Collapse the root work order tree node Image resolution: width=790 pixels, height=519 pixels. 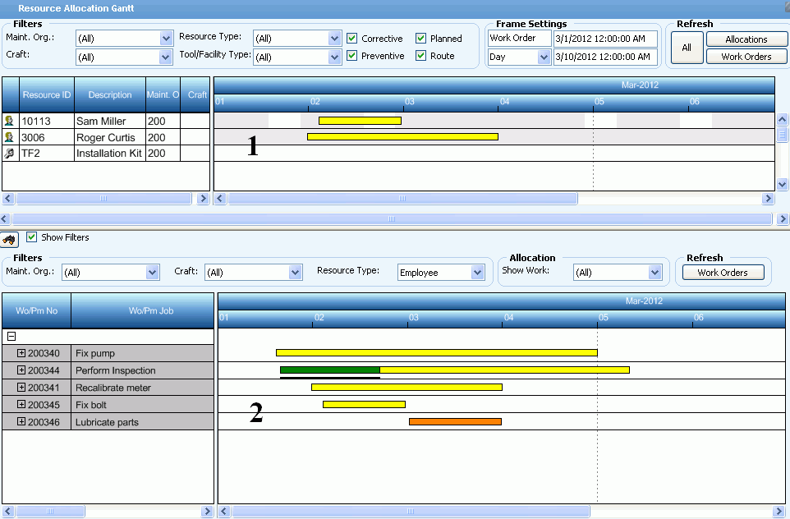click(x=11, y=336)
